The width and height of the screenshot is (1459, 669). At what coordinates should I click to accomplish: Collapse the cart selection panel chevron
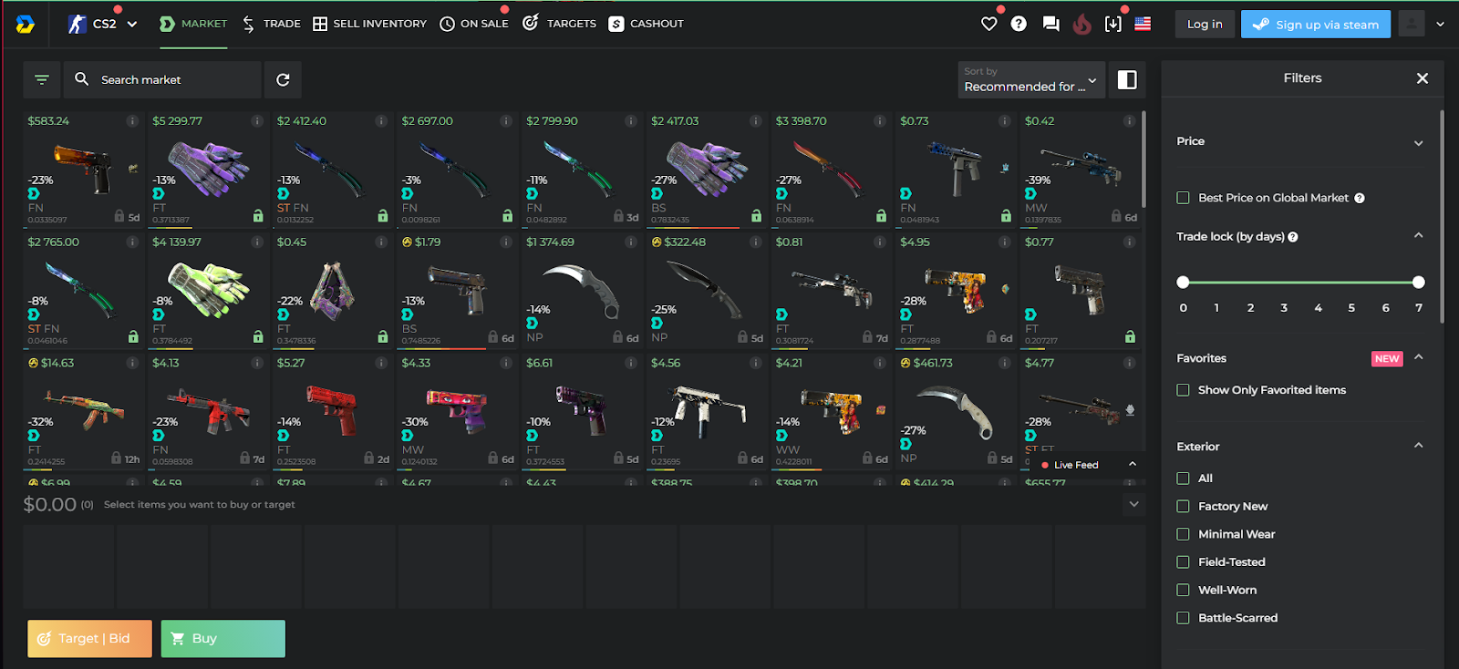pyautogui.click(x=1133, y=504)
